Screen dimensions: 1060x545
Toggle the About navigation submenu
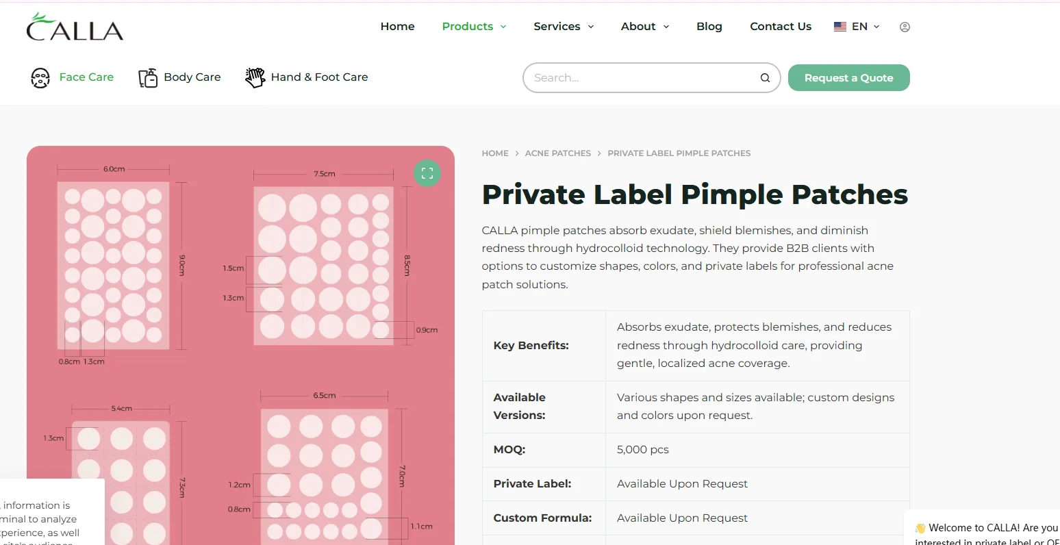pos(639,26)
